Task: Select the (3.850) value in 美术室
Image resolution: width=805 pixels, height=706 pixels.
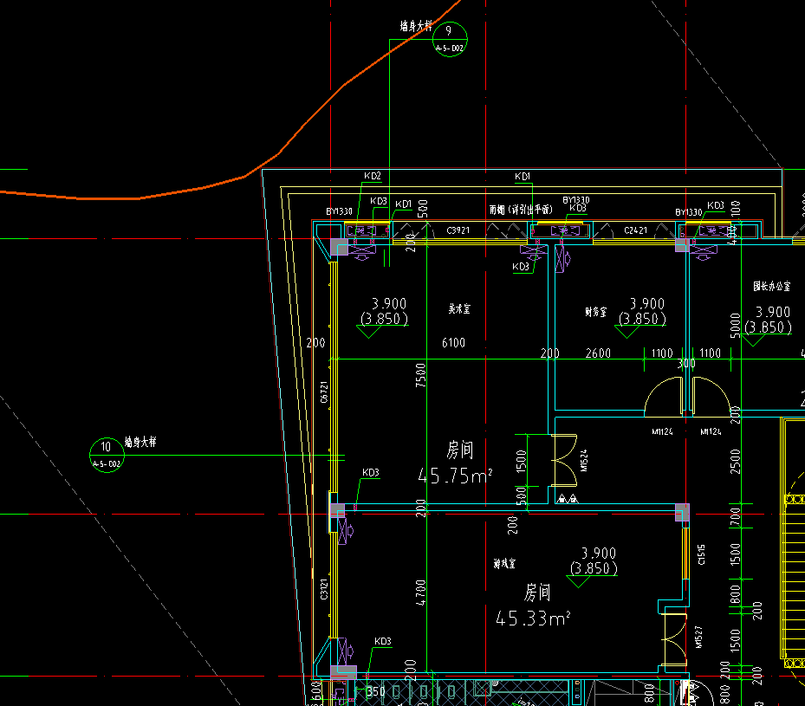Action: point(384,319)
